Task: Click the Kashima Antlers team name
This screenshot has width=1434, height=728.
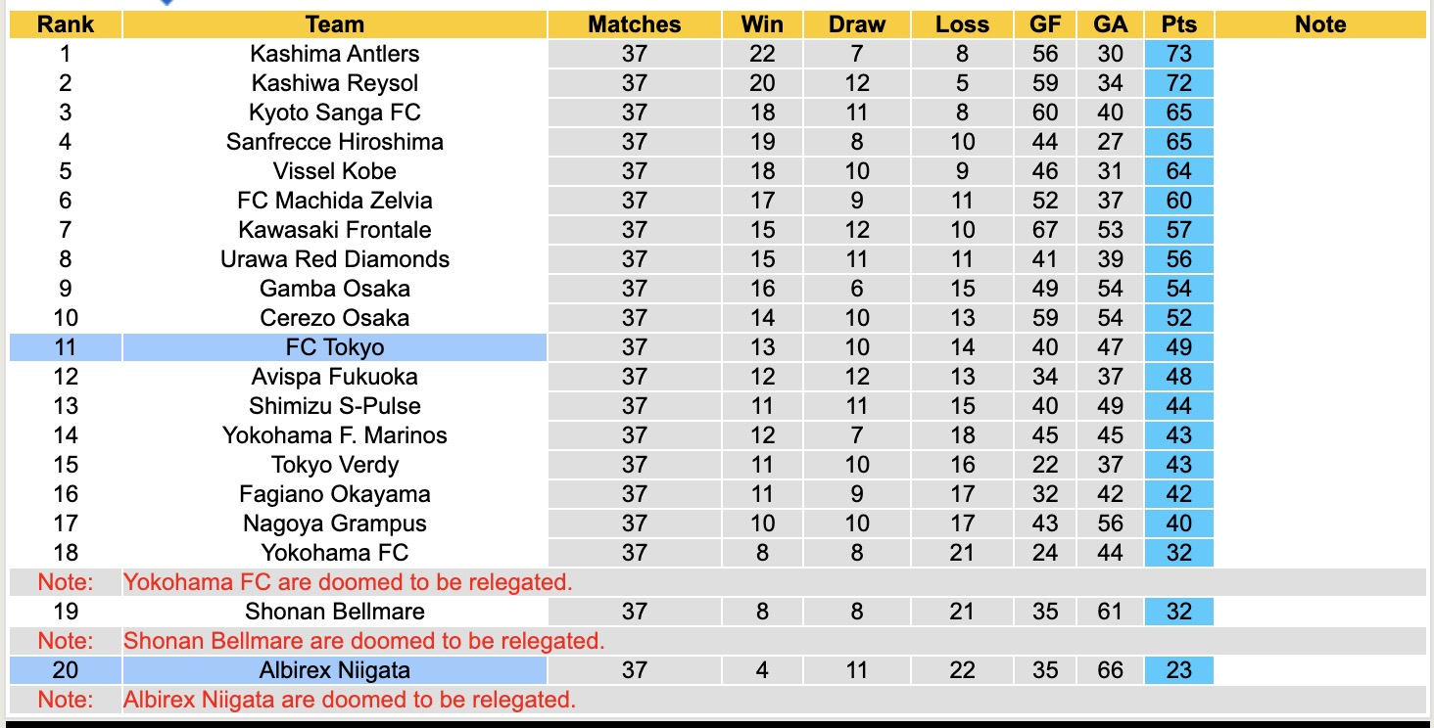Action: pos(334,54)
